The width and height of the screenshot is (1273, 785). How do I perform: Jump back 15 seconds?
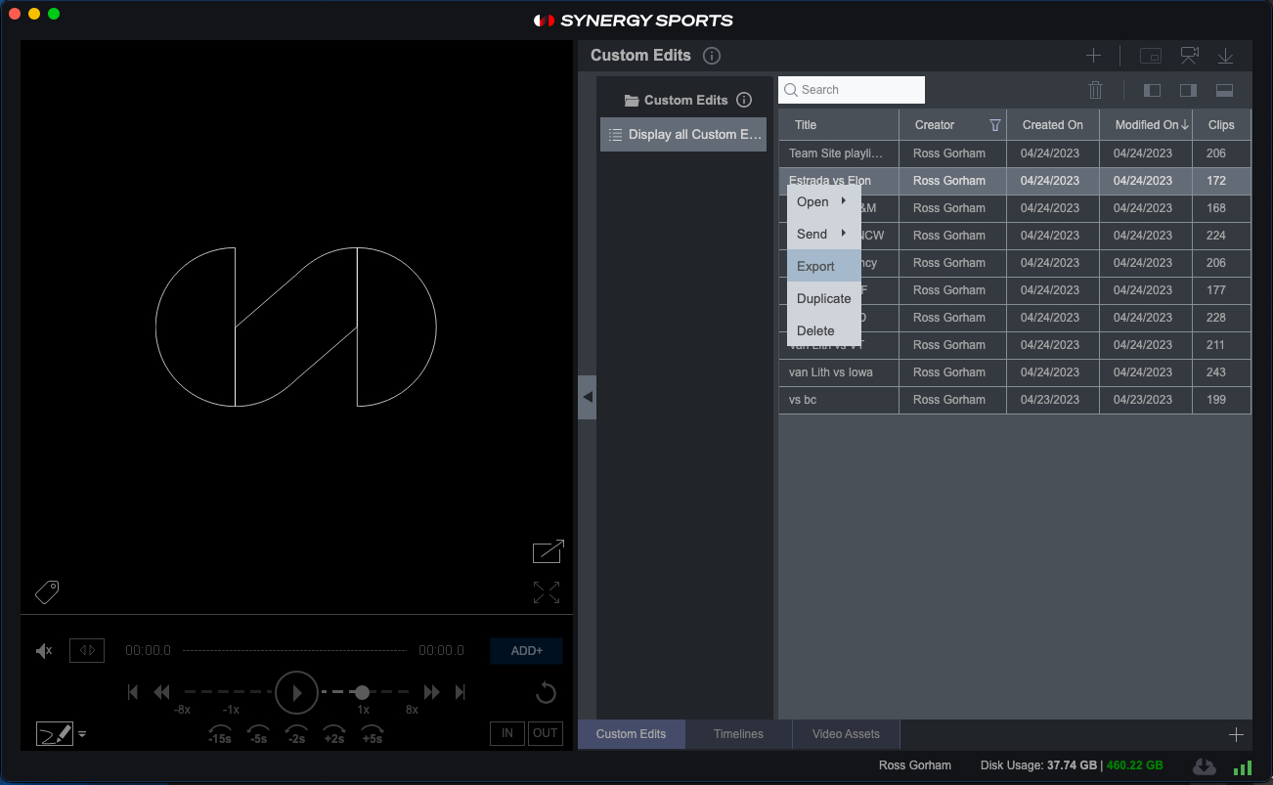(x=219, y=734)
